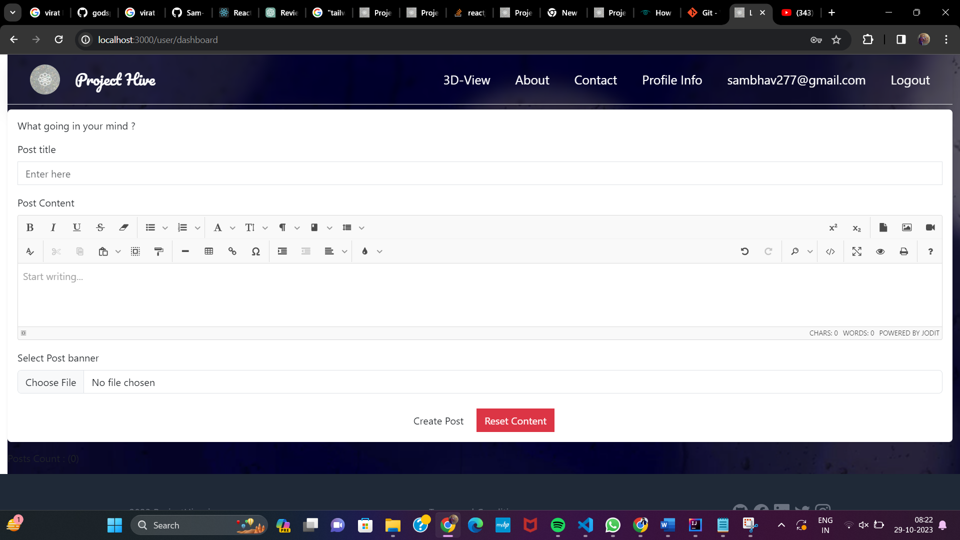The image size is (960, 540).
Task: Toggle preview with the eye icon
Action: coord(880,251)
